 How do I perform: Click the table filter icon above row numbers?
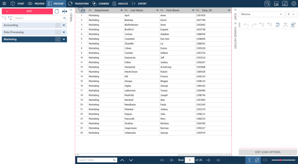pyautogui.click(x=81, y=11)
